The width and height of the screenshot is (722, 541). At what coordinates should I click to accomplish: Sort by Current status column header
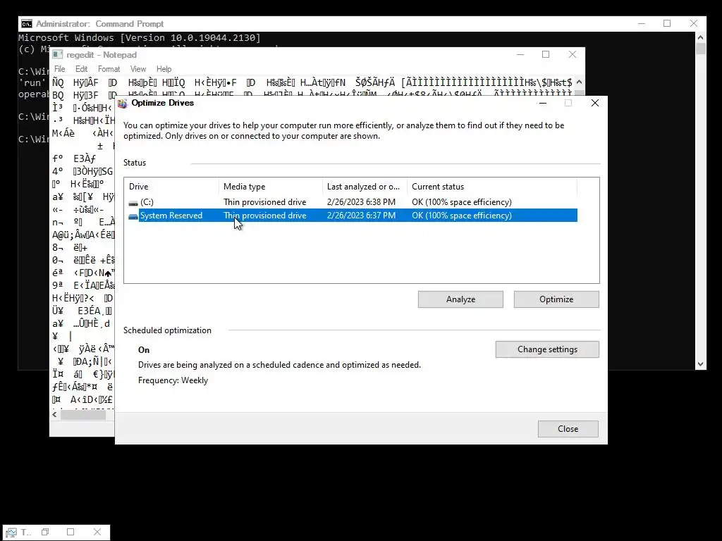(491, 186)
